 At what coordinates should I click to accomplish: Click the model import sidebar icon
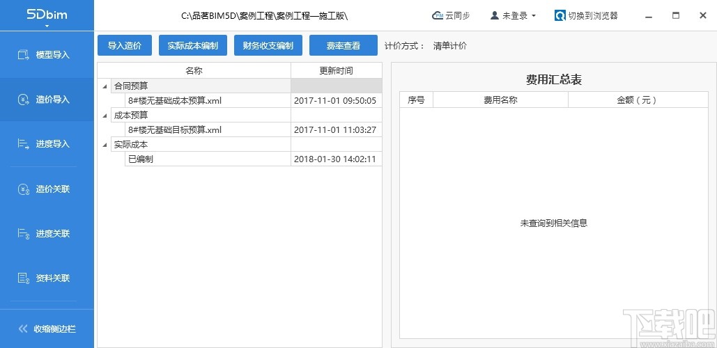[x=23, y=55]
